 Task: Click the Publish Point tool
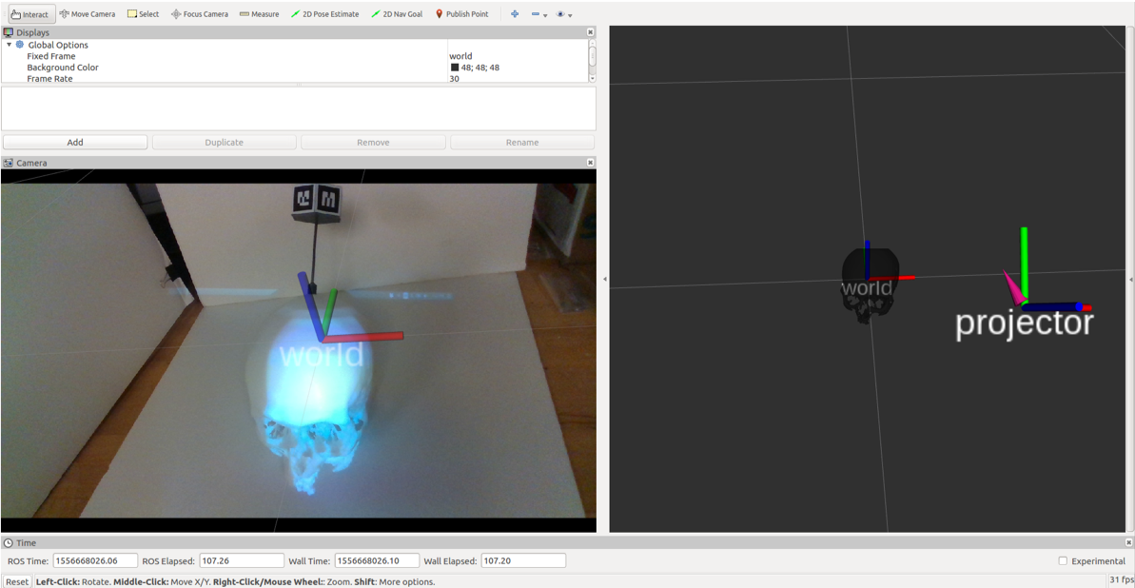click(461, 14)
